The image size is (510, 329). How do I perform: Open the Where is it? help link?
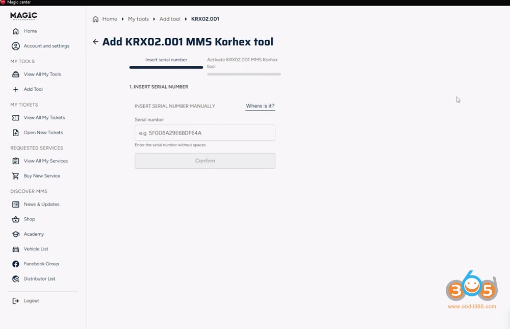point(260,106)
